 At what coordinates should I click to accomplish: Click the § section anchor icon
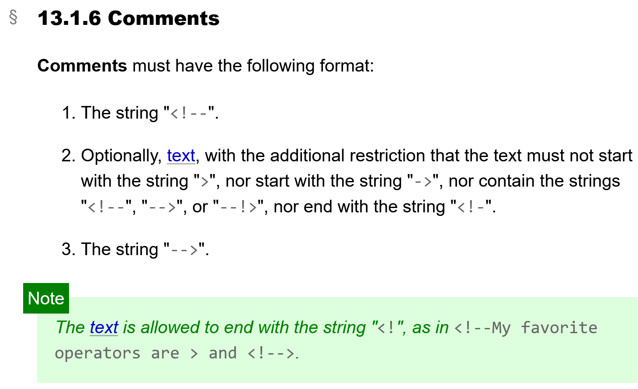14,18
